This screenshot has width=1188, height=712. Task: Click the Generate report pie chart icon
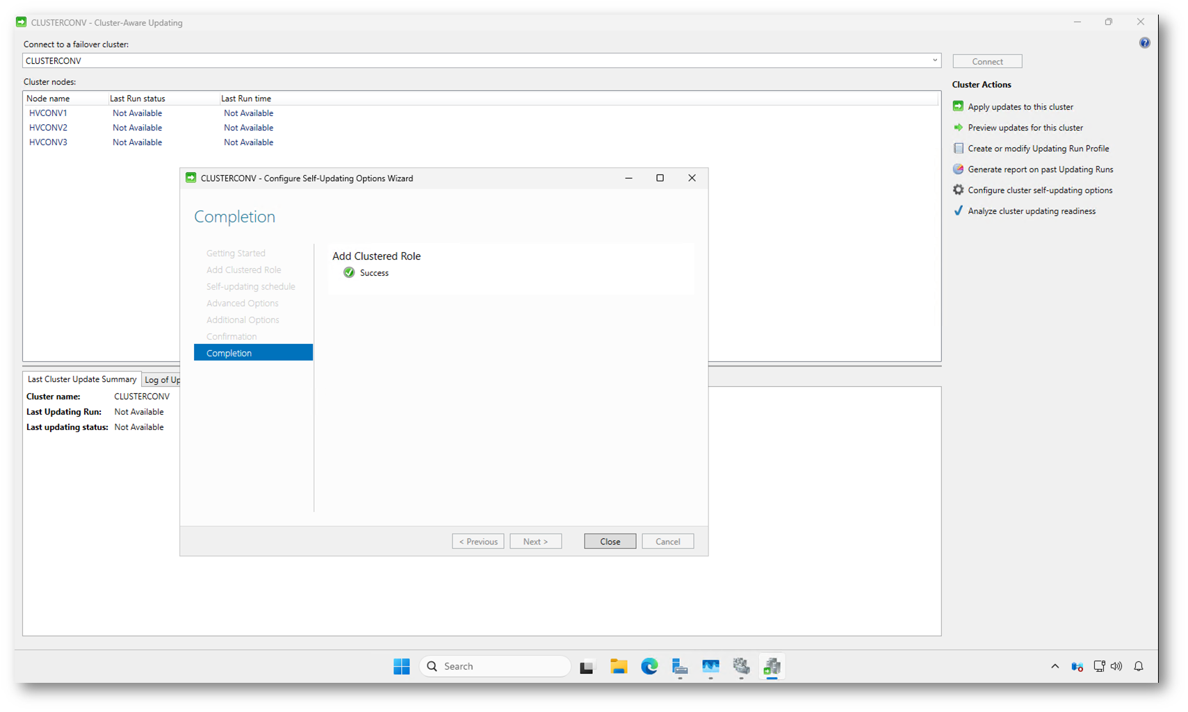[958, 169]
